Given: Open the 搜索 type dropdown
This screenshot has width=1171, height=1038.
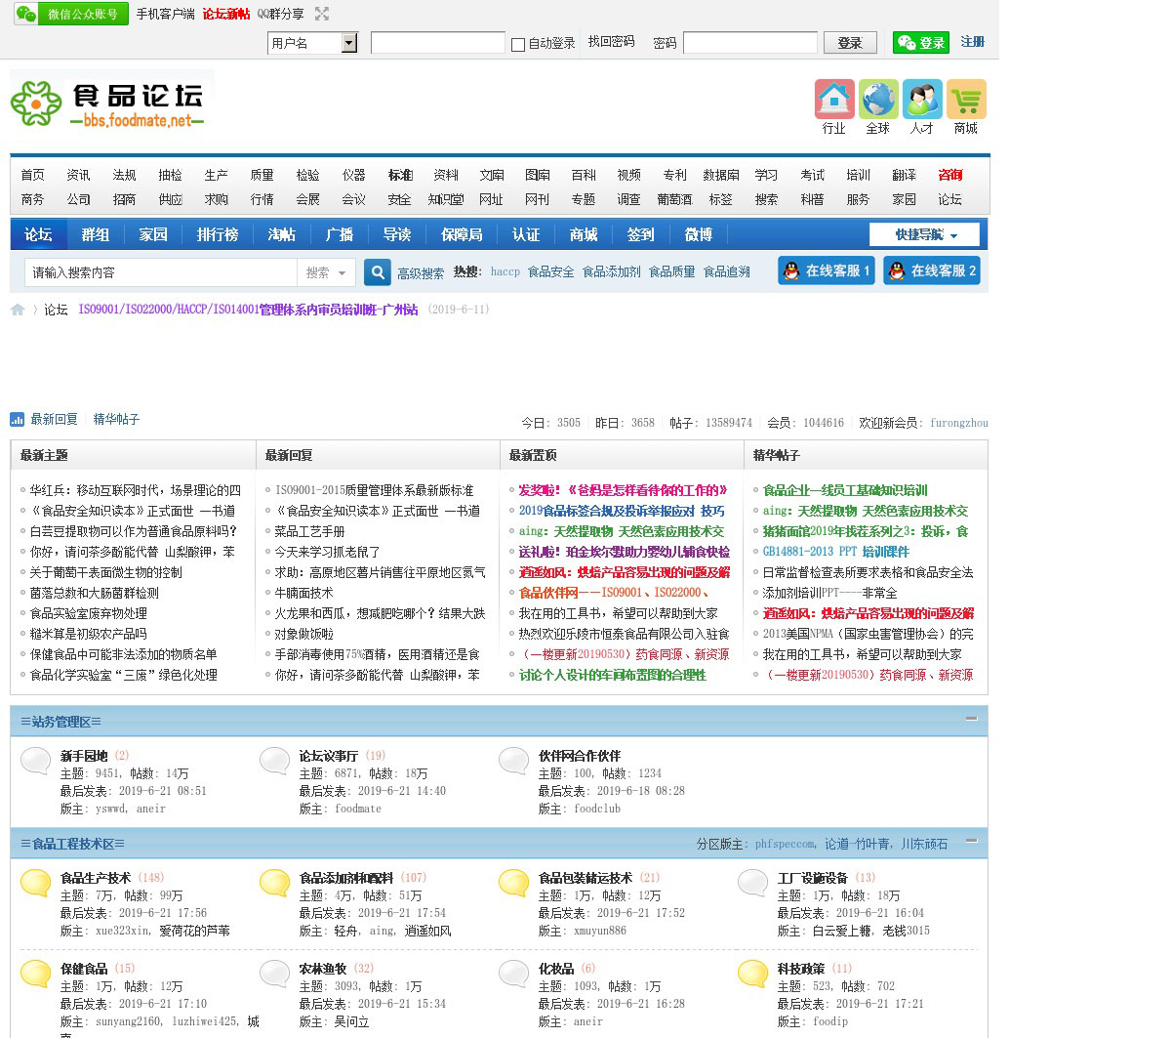Looking at the screenshot, I should [326, 272].
